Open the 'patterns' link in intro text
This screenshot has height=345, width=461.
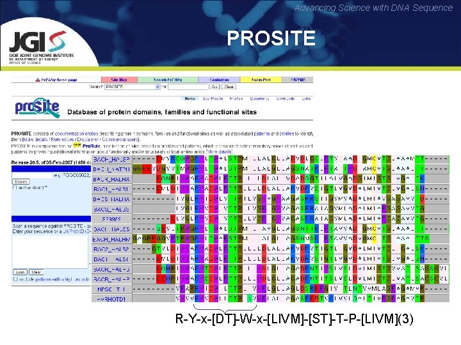point(262,134)
